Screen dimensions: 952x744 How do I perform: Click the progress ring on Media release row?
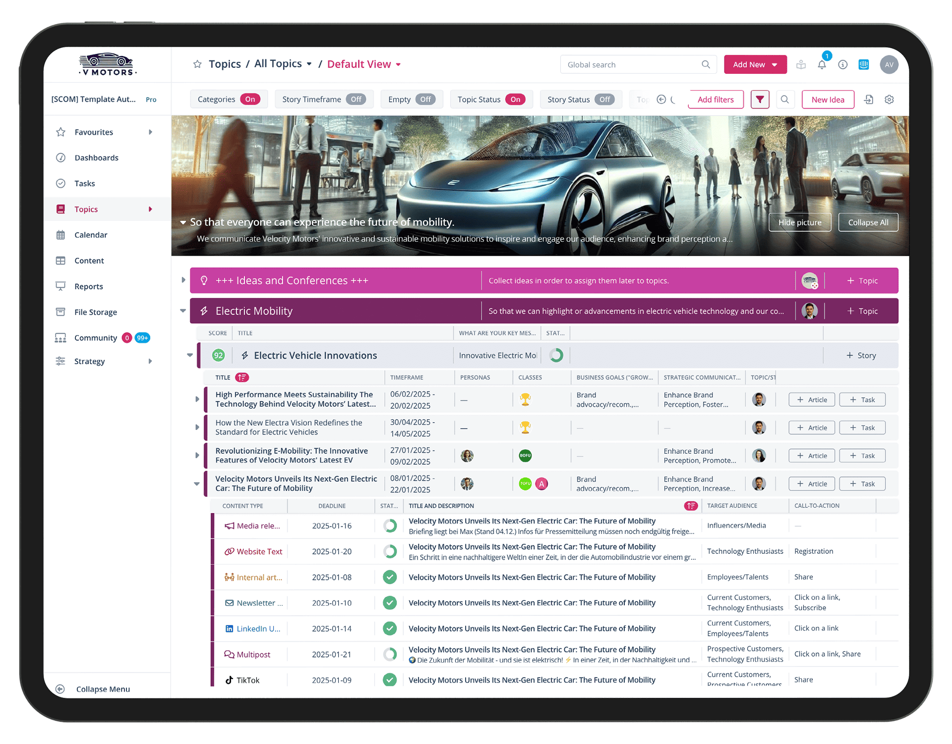click(x=390, y=526)
